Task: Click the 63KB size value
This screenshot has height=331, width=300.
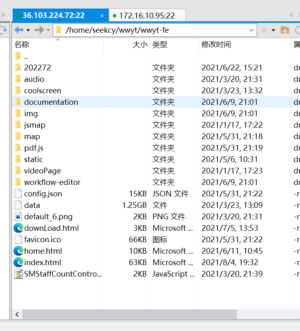Action: pos(138,262)
